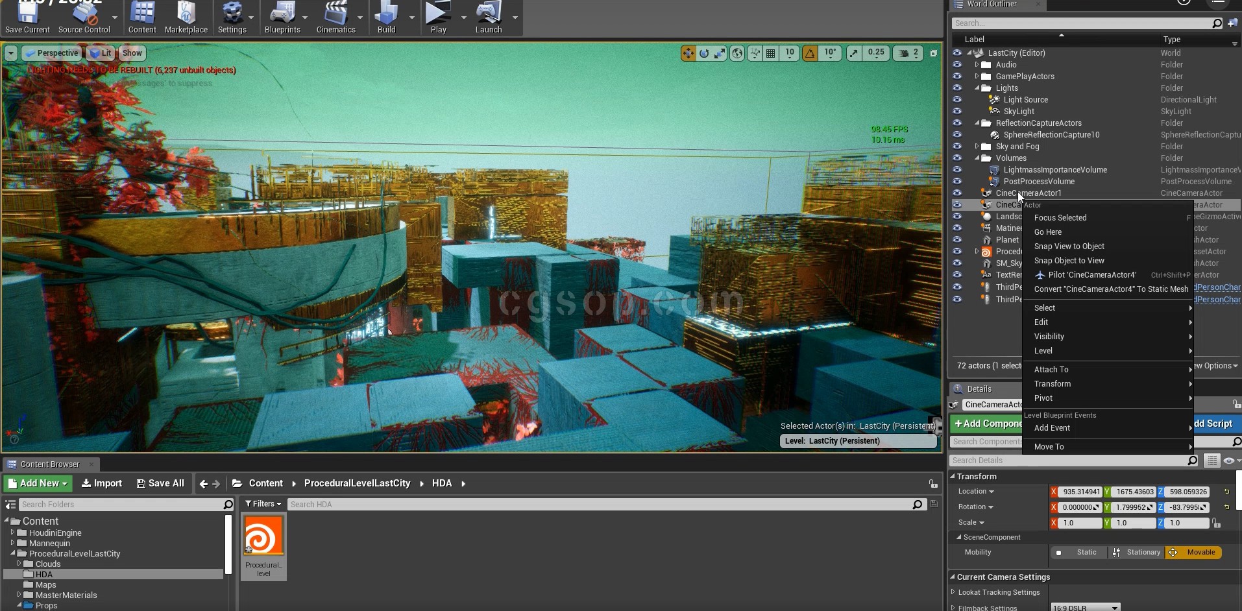Open the Marketplace from the toolbar
The image size is (1242, 611).
tap(186, 18)
